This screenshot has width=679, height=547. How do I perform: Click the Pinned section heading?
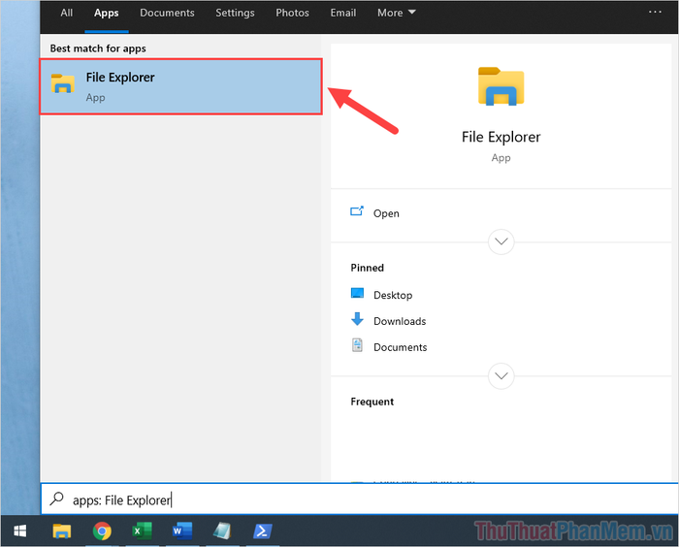[368, 268]
